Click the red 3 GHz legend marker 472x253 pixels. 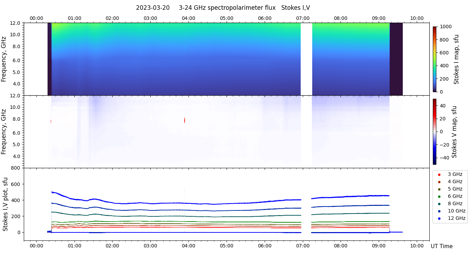point(439,174)
